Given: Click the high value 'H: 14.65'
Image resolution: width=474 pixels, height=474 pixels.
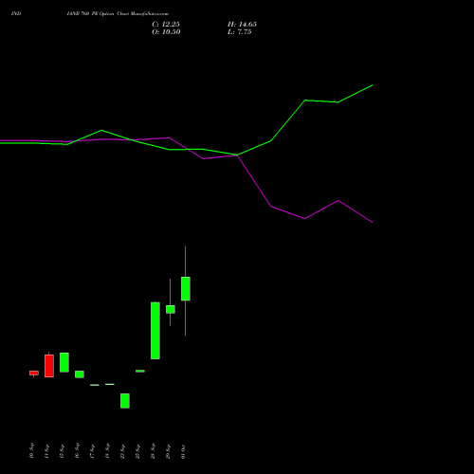Looking at the screenshot, I should (242, 25).
